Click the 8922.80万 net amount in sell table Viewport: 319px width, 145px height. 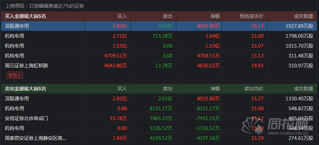(208, 98)
